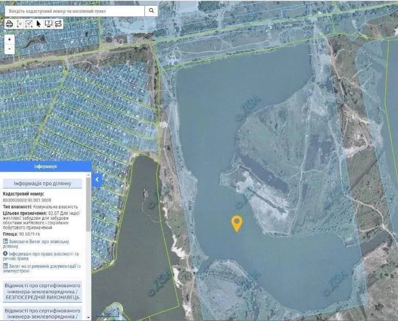Collapse the information side panel with chevron

tap(97, 179)
